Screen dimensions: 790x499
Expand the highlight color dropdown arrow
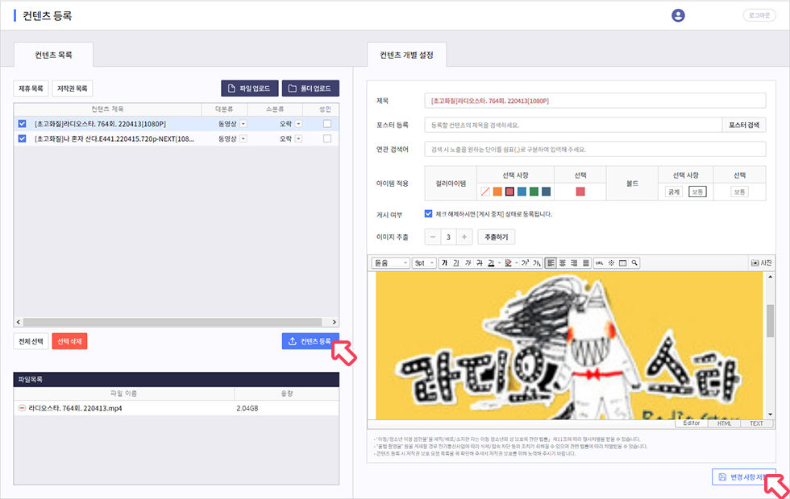(x=517, y=263)
